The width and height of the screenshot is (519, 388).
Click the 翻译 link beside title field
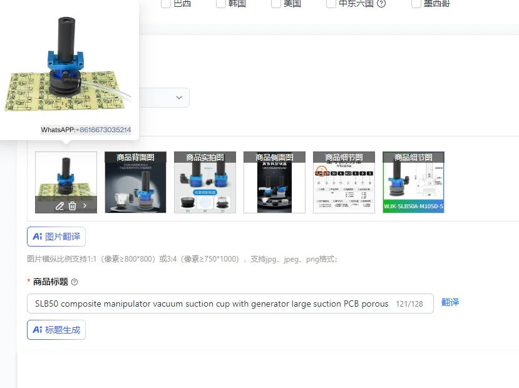tap(450, 302)
